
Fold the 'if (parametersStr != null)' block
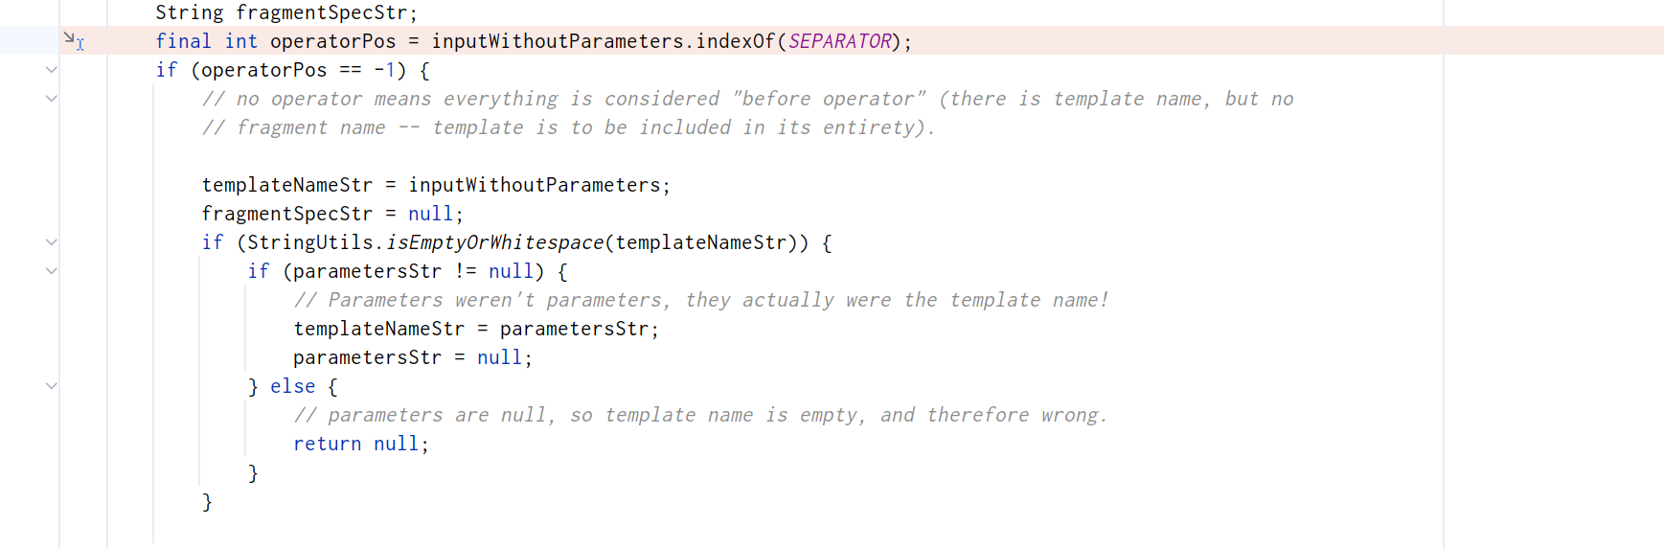coord(52,271)
